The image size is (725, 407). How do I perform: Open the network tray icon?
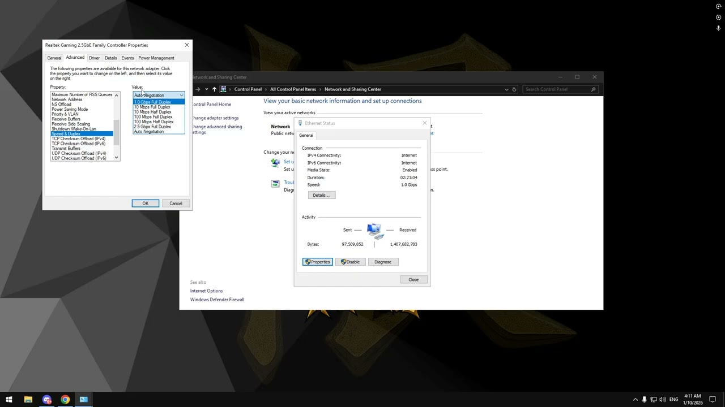tap(653, 400)
